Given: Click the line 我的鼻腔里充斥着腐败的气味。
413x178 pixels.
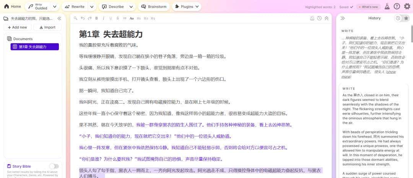Looking at the screenshot, I should [x=109, y=45].
